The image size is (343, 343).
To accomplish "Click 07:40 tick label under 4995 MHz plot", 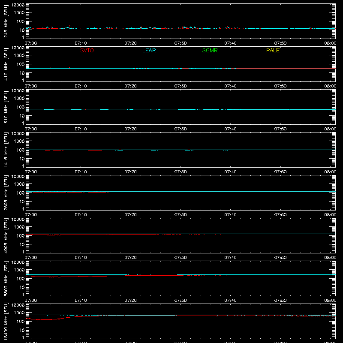I will pyautogui.click(x=230, y=258).
